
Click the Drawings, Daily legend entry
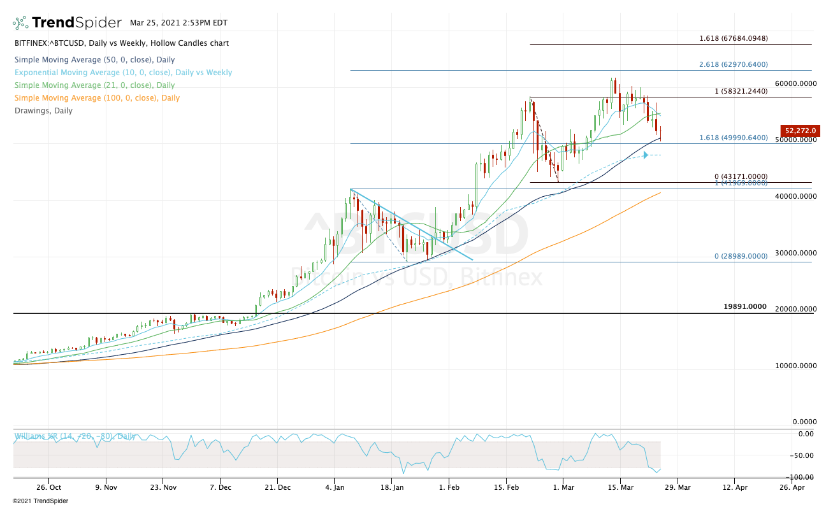tap(43, 111)
